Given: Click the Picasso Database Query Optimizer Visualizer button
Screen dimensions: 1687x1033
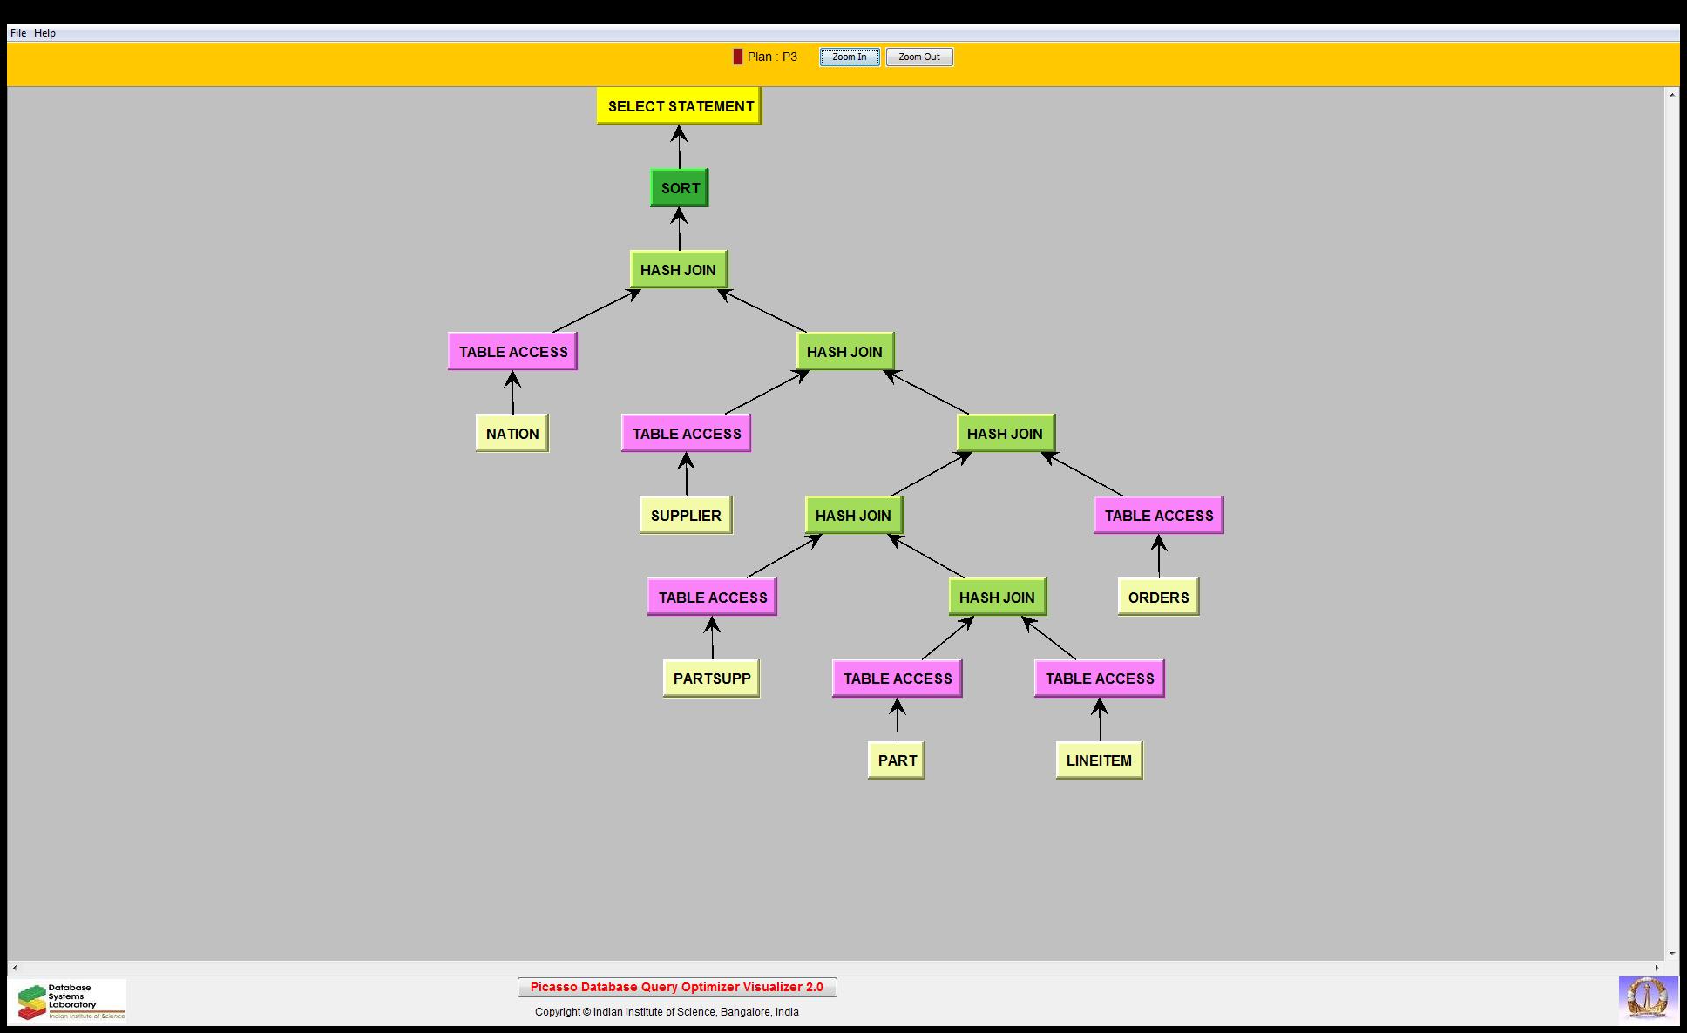Looking at the screenshot, I should 677,987.
